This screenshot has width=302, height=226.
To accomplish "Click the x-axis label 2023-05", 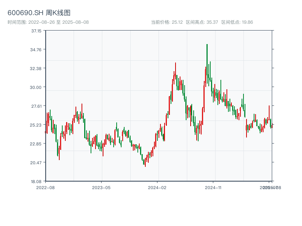I will pyautogui.click(x=101, y=188).
